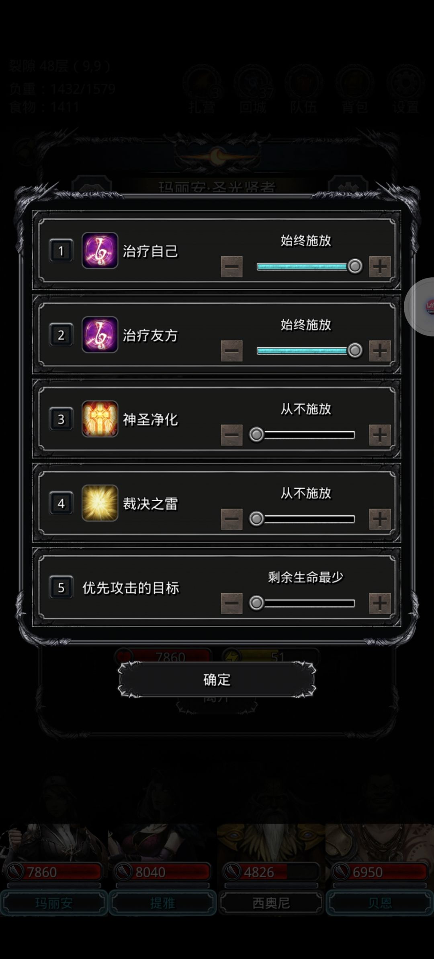Click the priority number 5 badge

[61, 587]
